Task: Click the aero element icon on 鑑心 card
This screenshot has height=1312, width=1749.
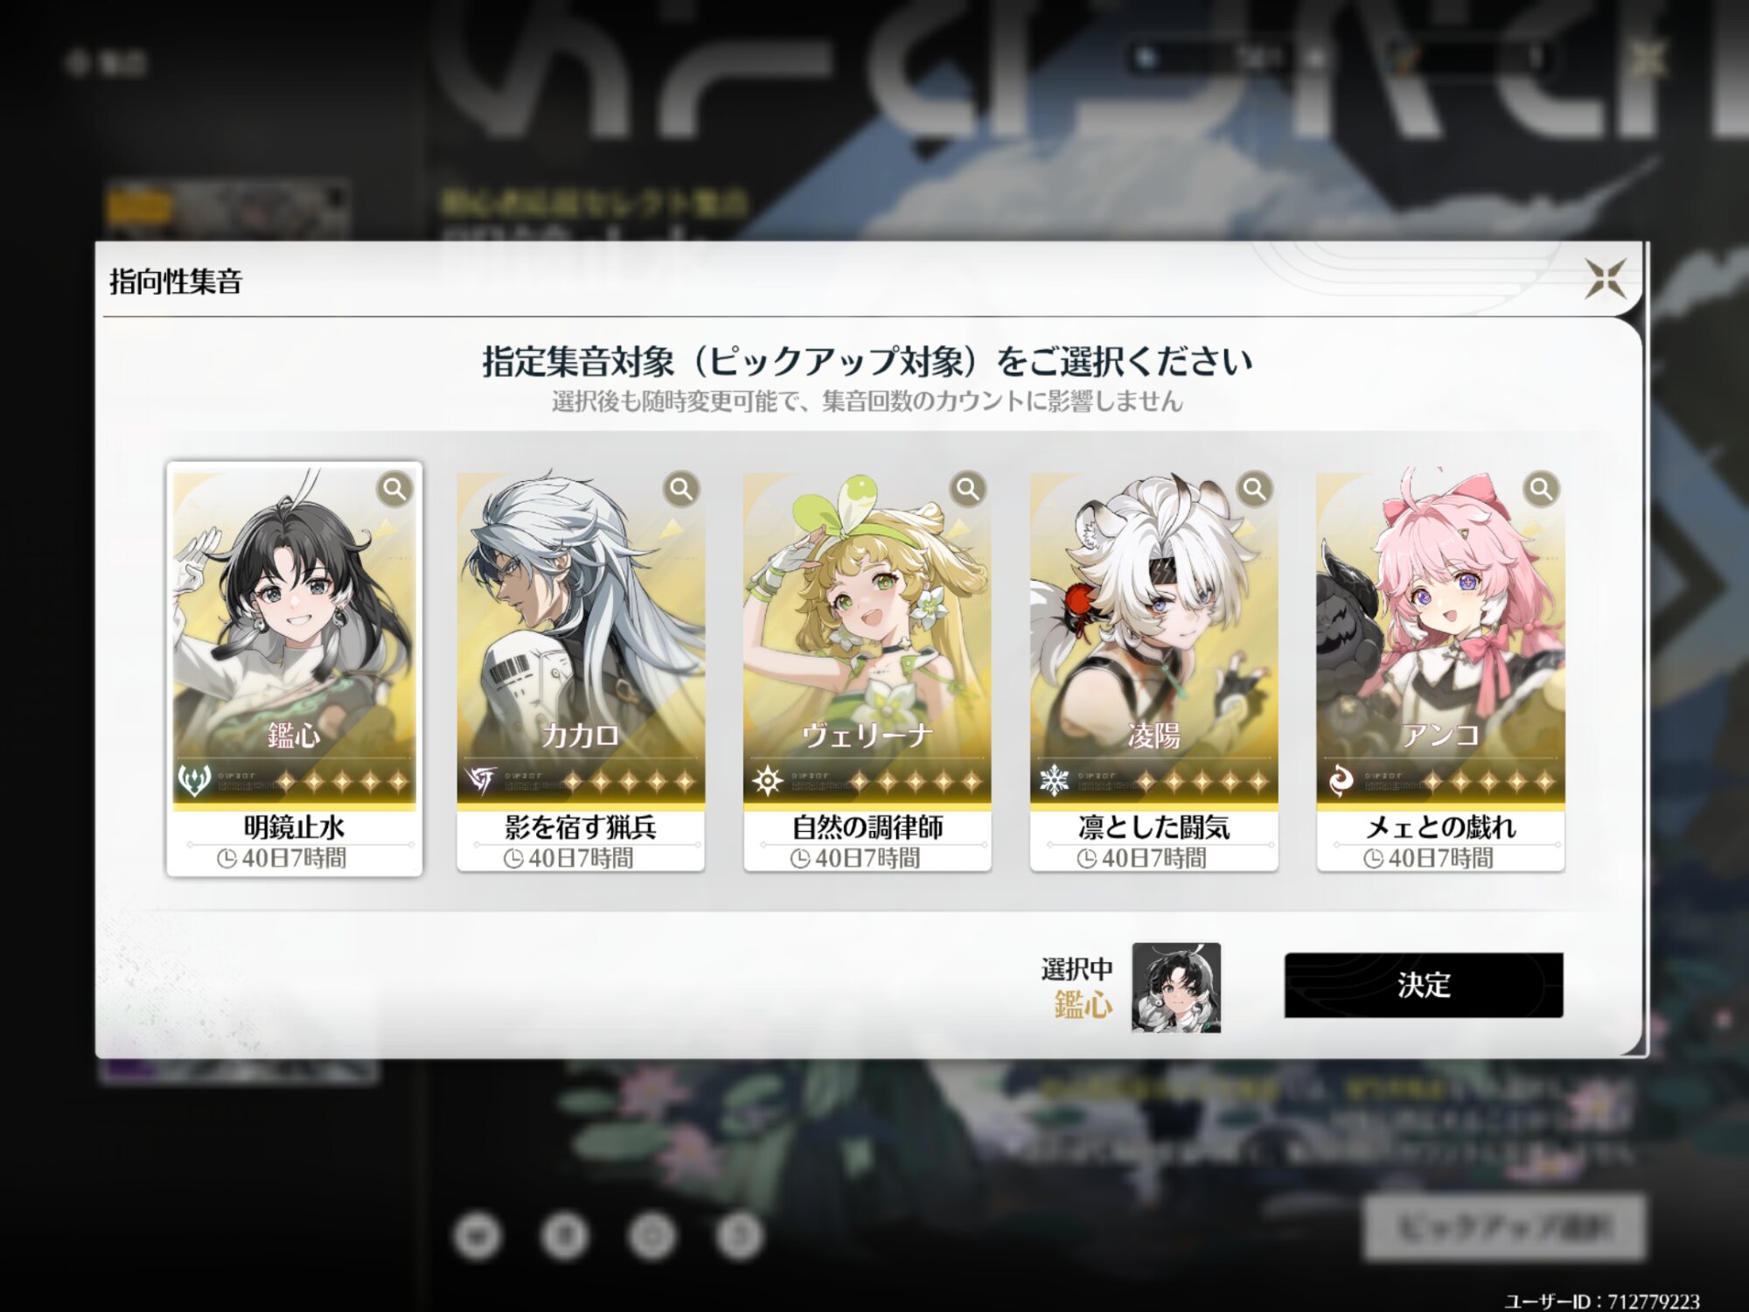Action: click(x=194, y=779)
